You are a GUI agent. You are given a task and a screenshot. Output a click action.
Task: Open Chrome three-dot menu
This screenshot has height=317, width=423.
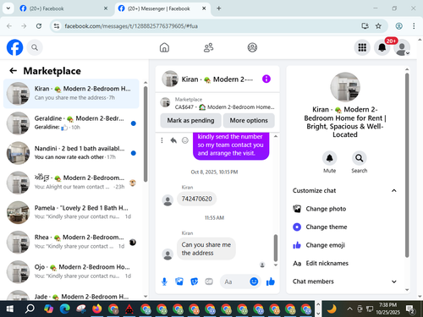point(414,26)
